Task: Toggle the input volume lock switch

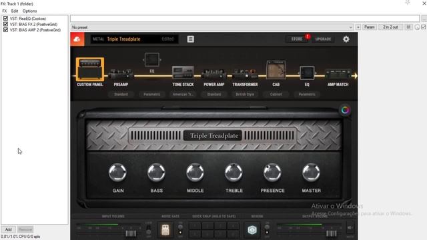Action: 148,229
